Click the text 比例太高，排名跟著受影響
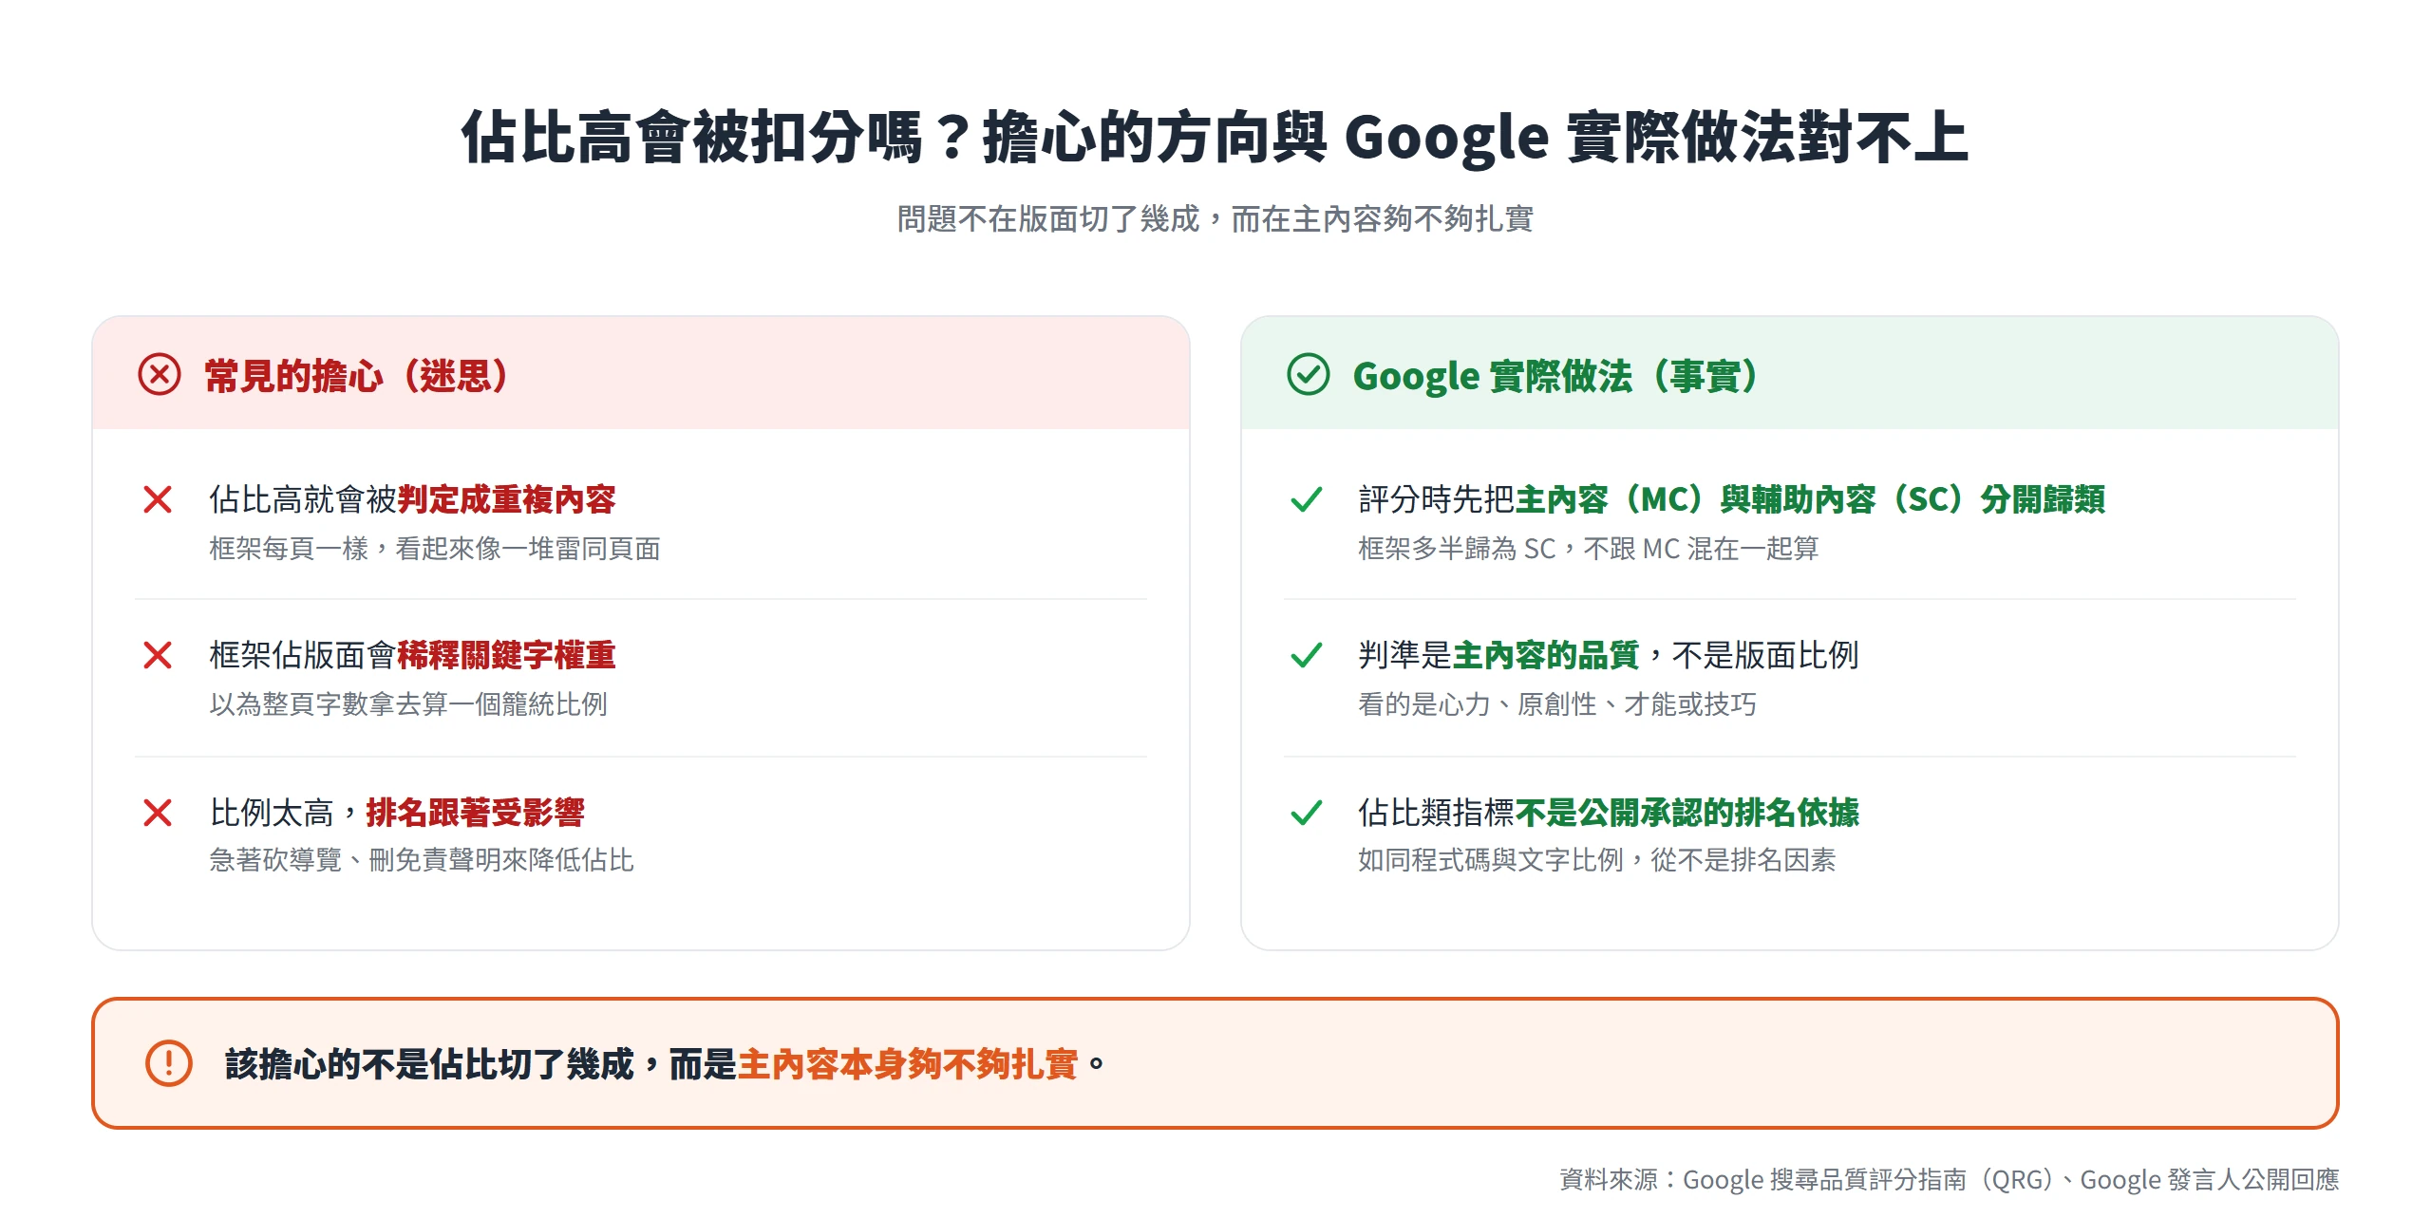 pos(397,813)
